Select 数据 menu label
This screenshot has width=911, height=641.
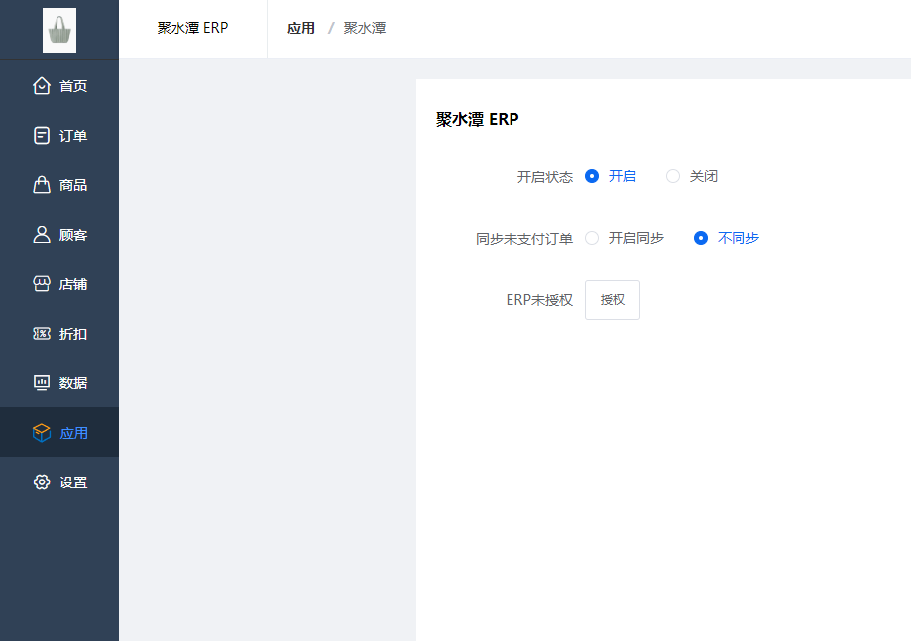73,383
